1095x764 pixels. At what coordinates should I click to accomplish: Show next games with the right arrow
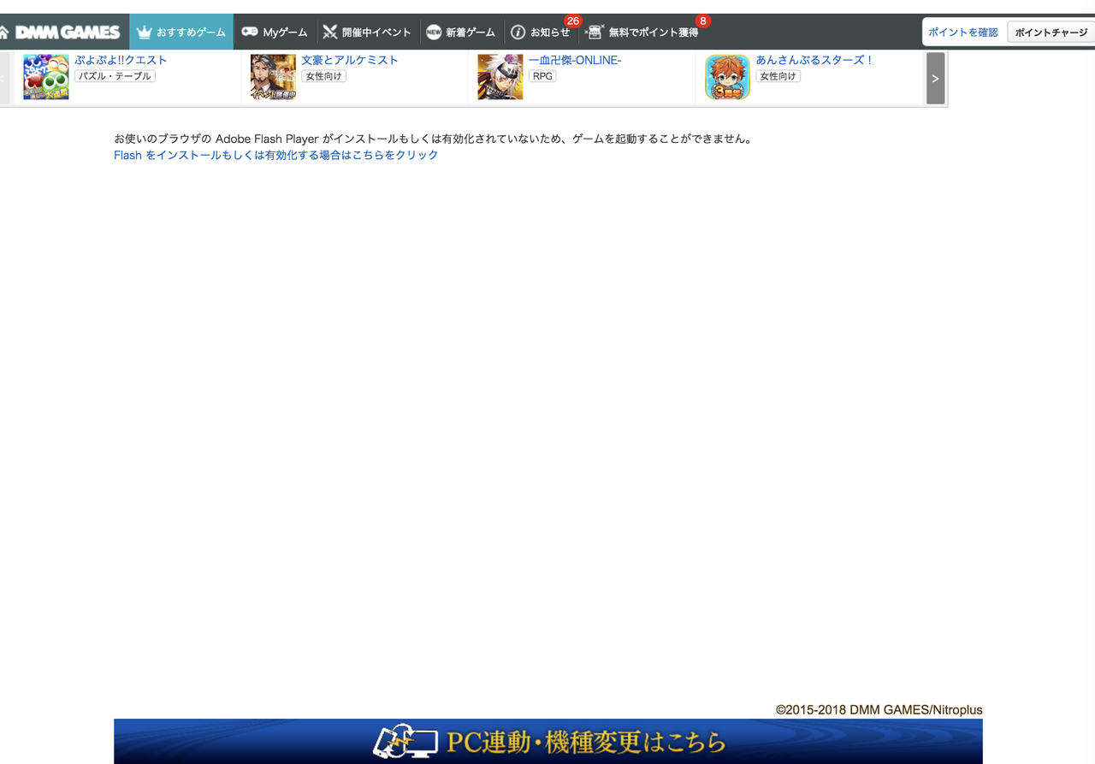[935, 78]
